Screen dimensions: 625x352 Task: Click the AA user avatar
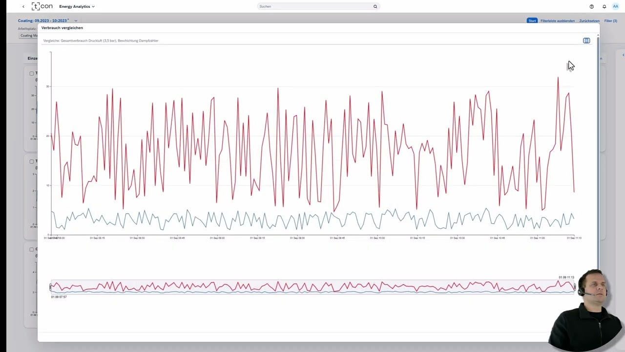(x=616, y=6)
